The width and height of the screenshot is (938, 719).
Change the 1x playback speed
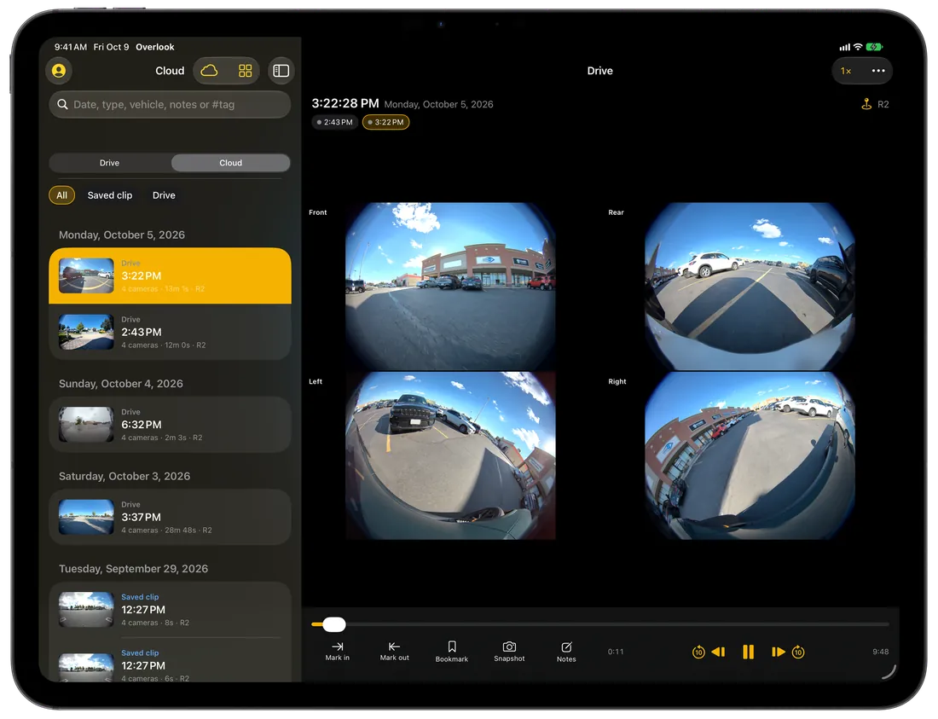(846, 71)
